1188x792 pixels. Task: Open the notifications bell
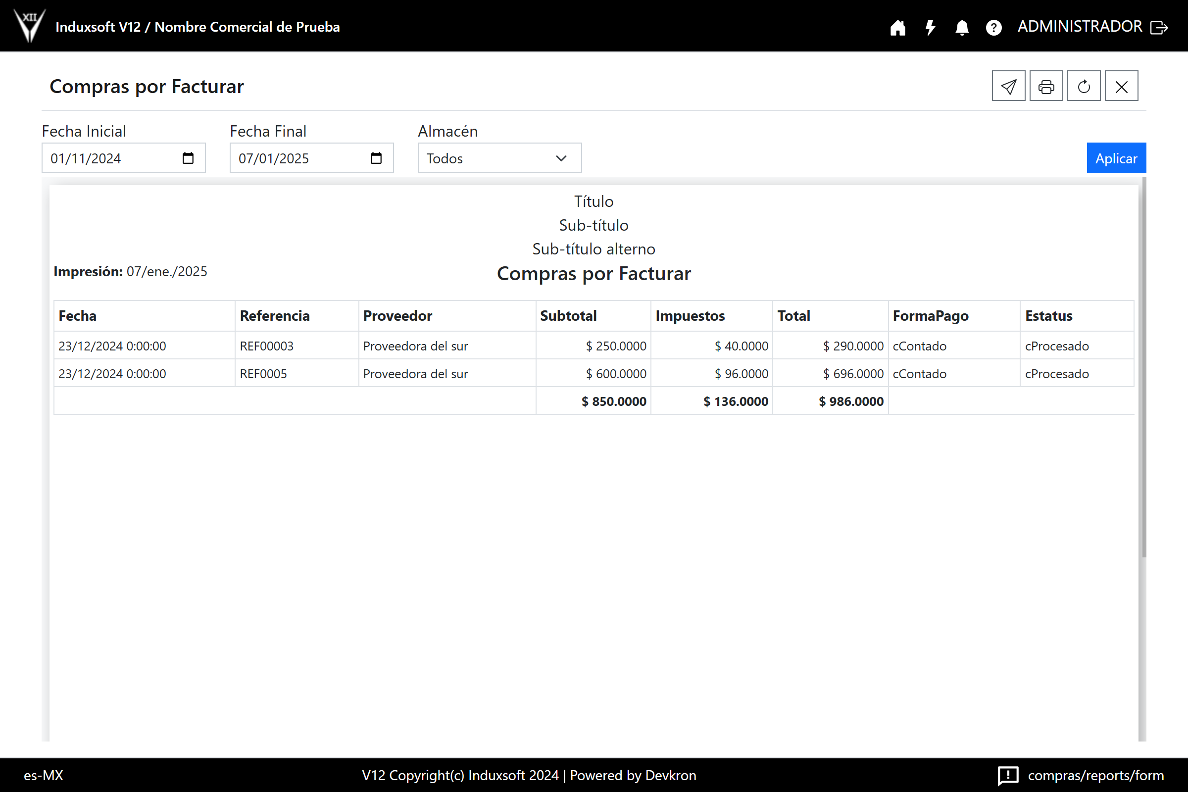(962, 27)
